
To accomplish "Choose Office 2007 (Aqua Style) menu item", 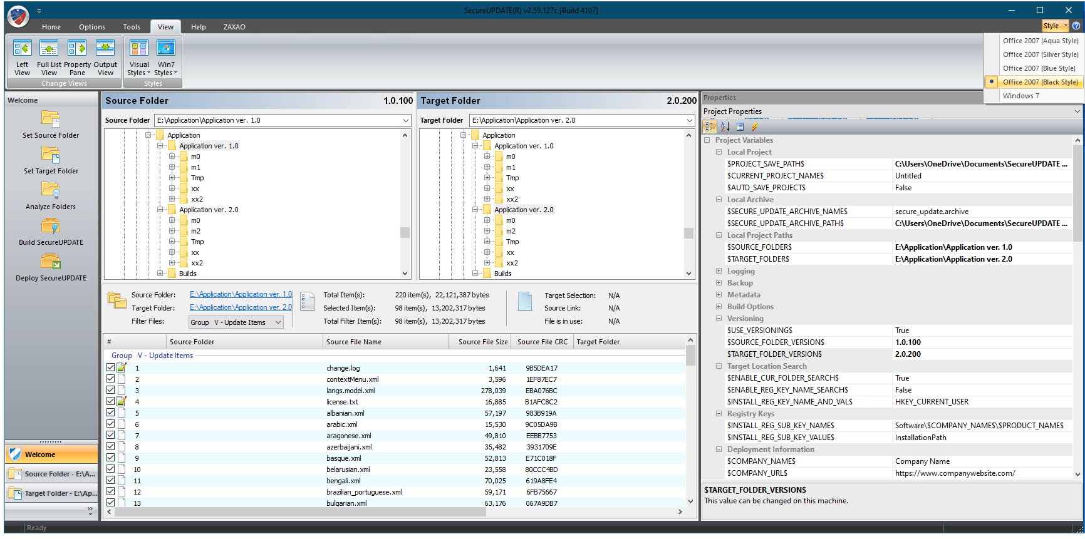I will coord(1034,41).
